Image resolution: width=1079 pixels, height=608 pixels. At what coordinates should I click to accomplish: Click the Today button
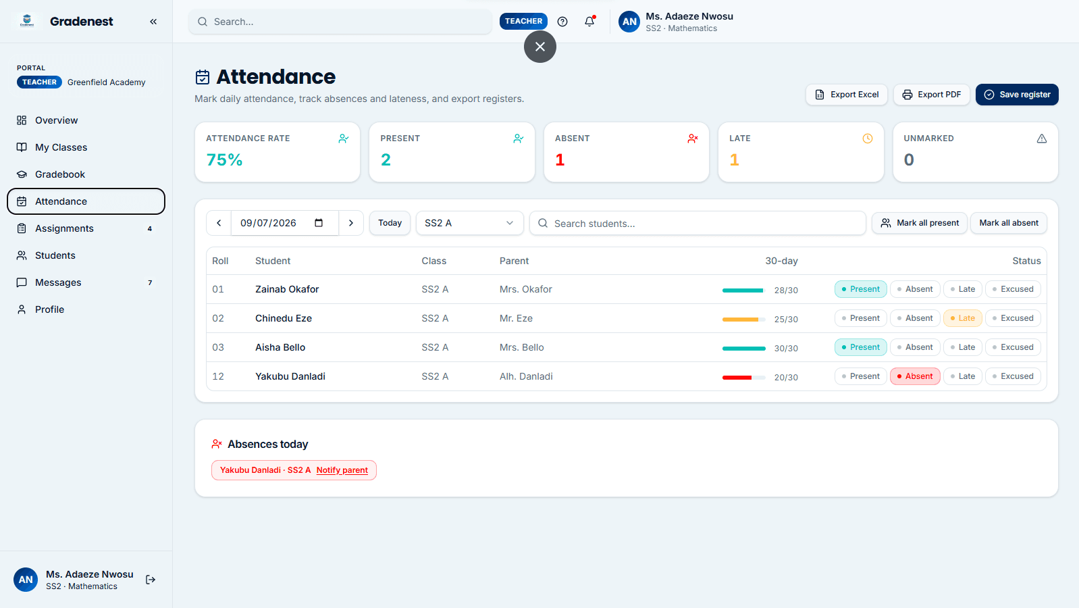coord(390,223)
